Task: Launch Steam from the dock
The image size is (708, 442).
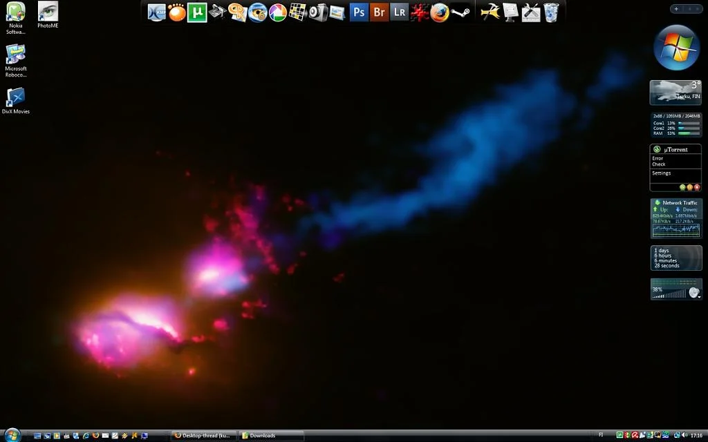Action: (460, 12)
